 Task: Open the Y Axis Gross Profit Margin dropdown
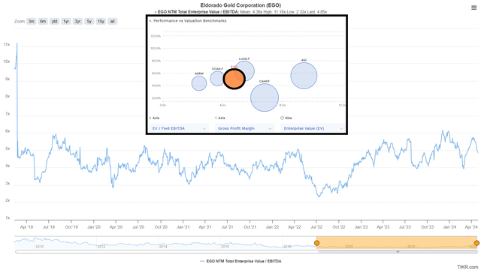pyautogui.click(x=245, y=128)
